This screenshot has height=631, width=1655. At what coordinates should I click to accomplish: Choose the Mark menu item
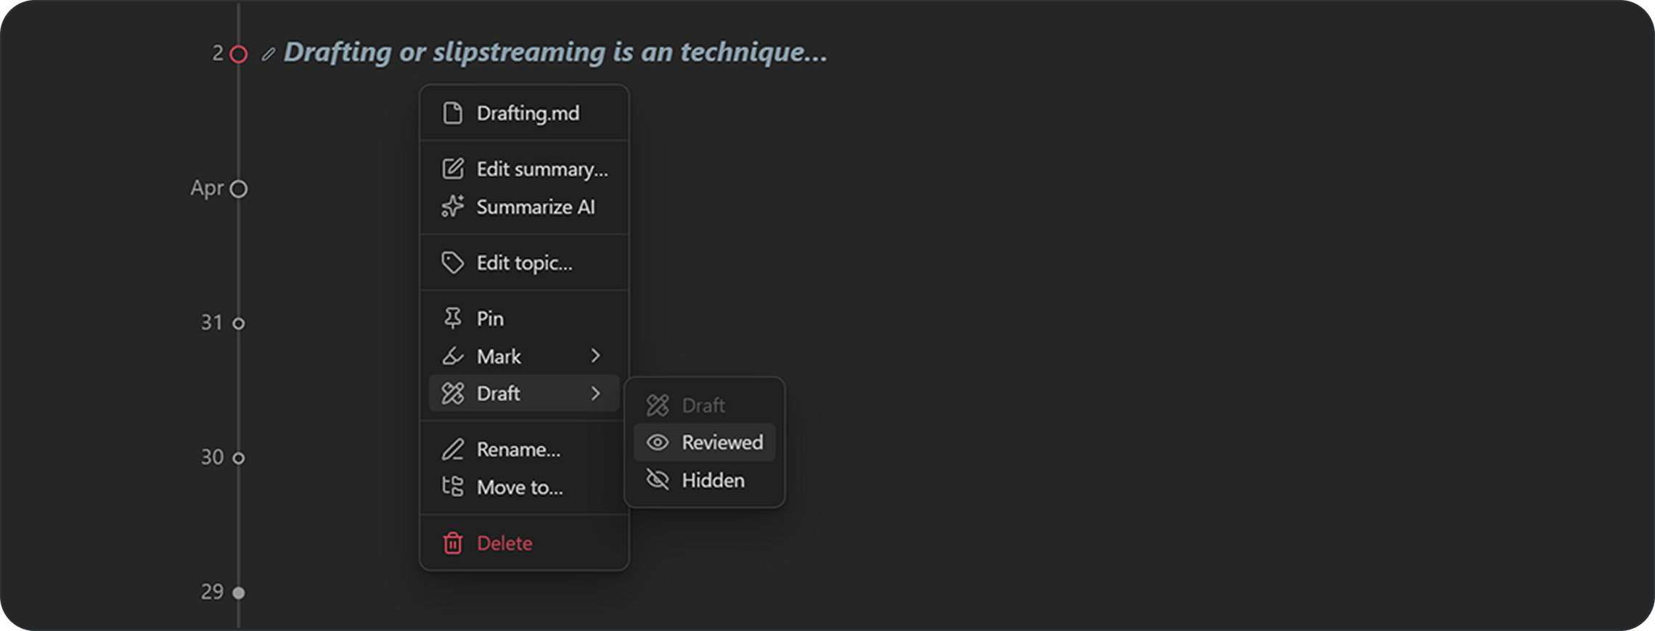coord(499,356)
